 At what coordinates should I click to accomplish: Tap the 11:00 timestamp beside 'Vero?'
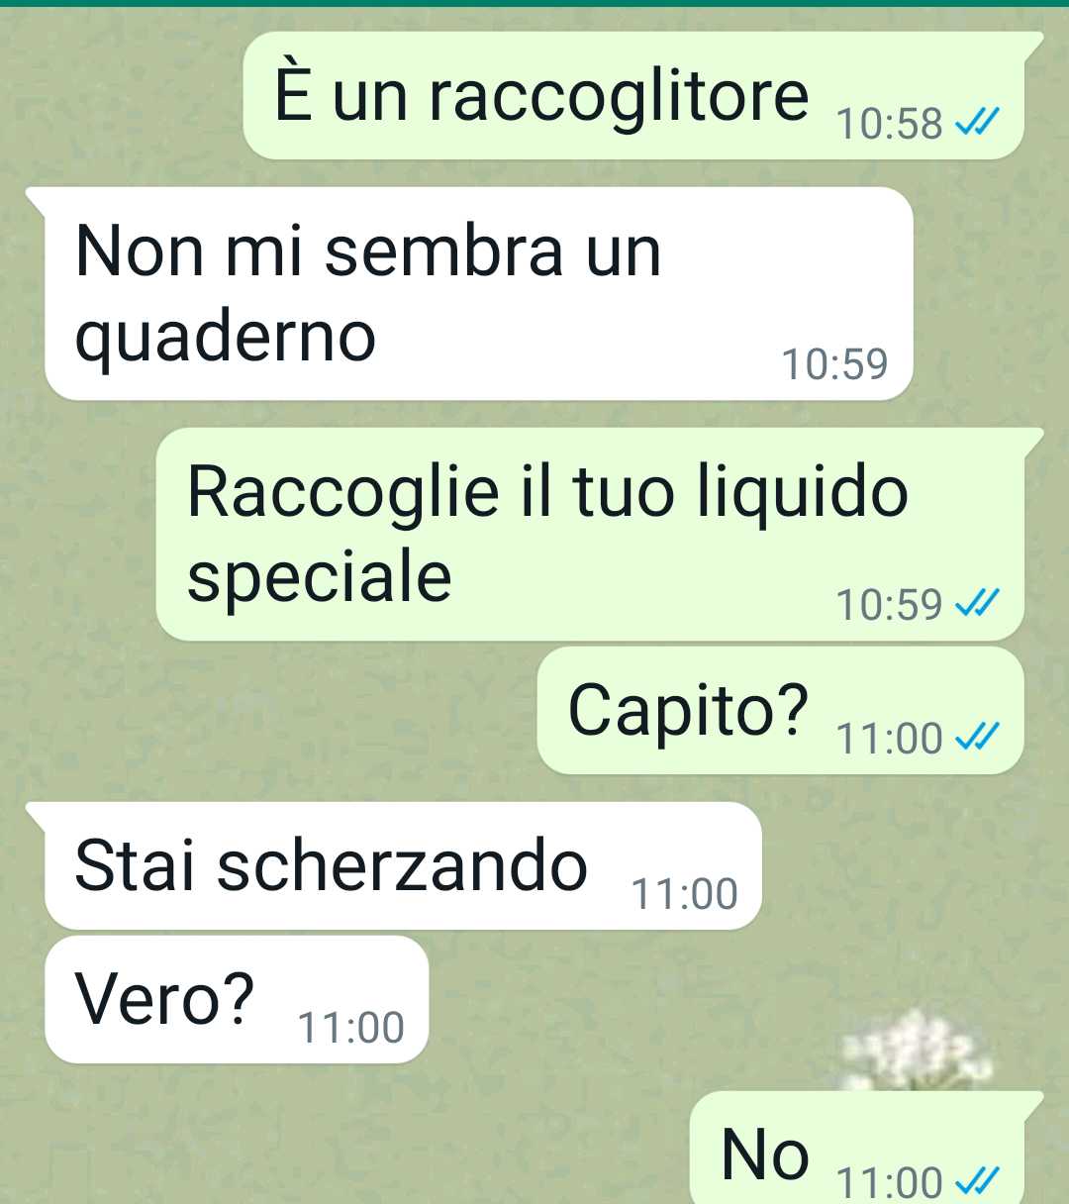click(x=350, y=1028)
